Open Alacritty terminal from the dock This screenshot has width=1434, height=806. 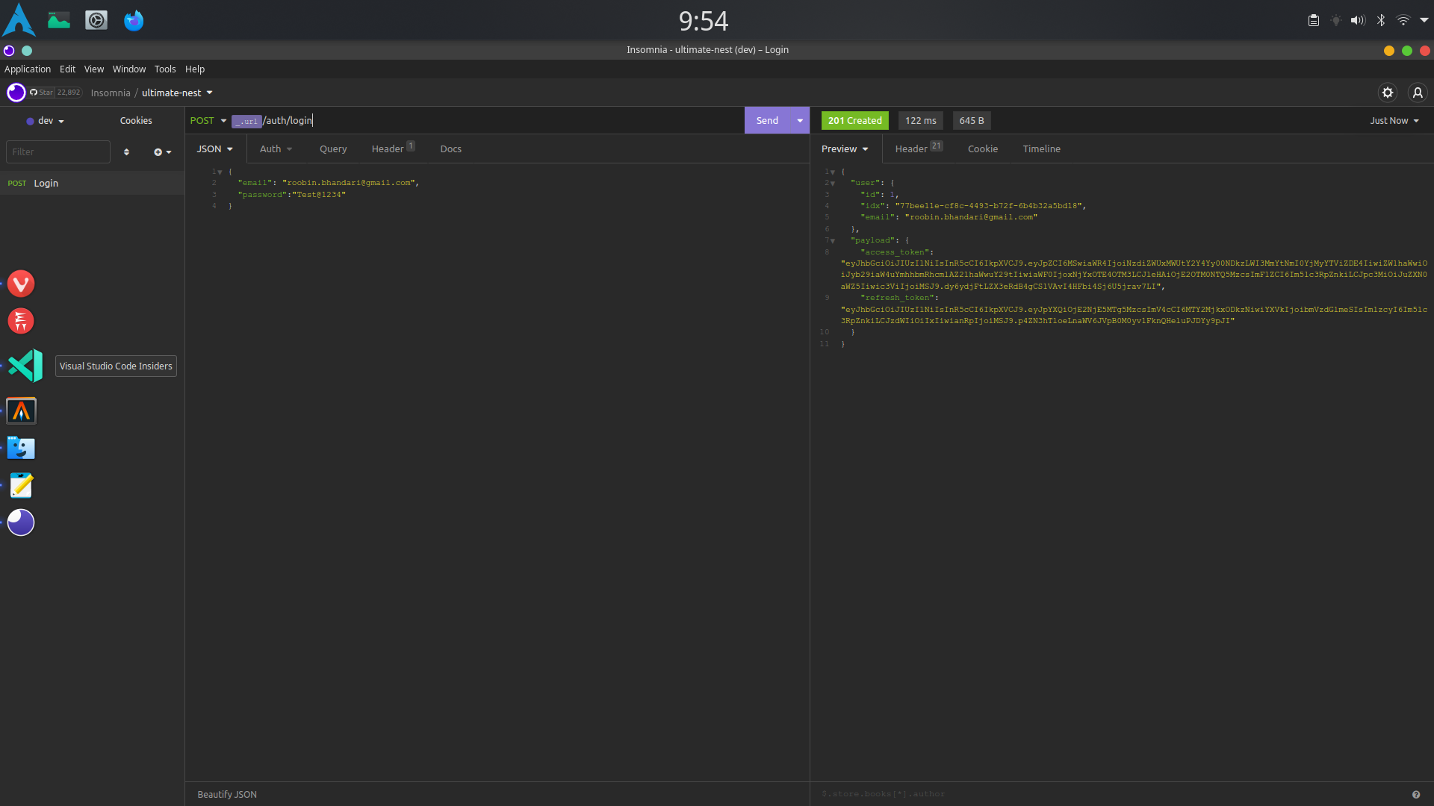tap(21, 410)
